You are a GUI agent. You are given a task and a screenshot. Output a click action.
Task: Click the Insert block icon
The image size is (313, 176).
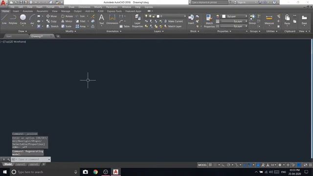pos(191,20)
